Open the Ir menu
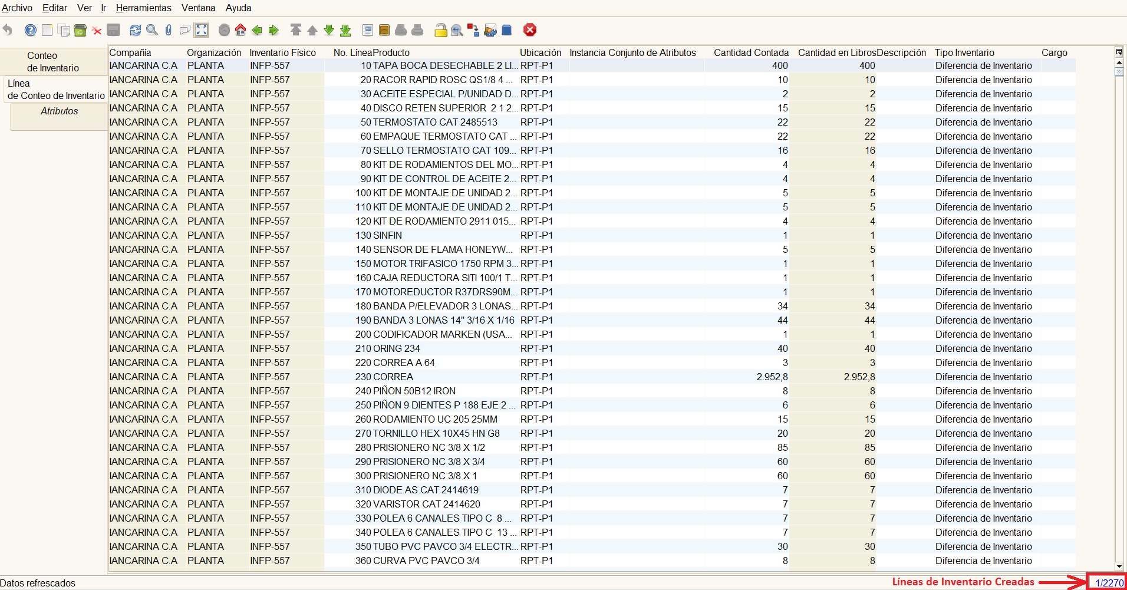 coord(103,8)
